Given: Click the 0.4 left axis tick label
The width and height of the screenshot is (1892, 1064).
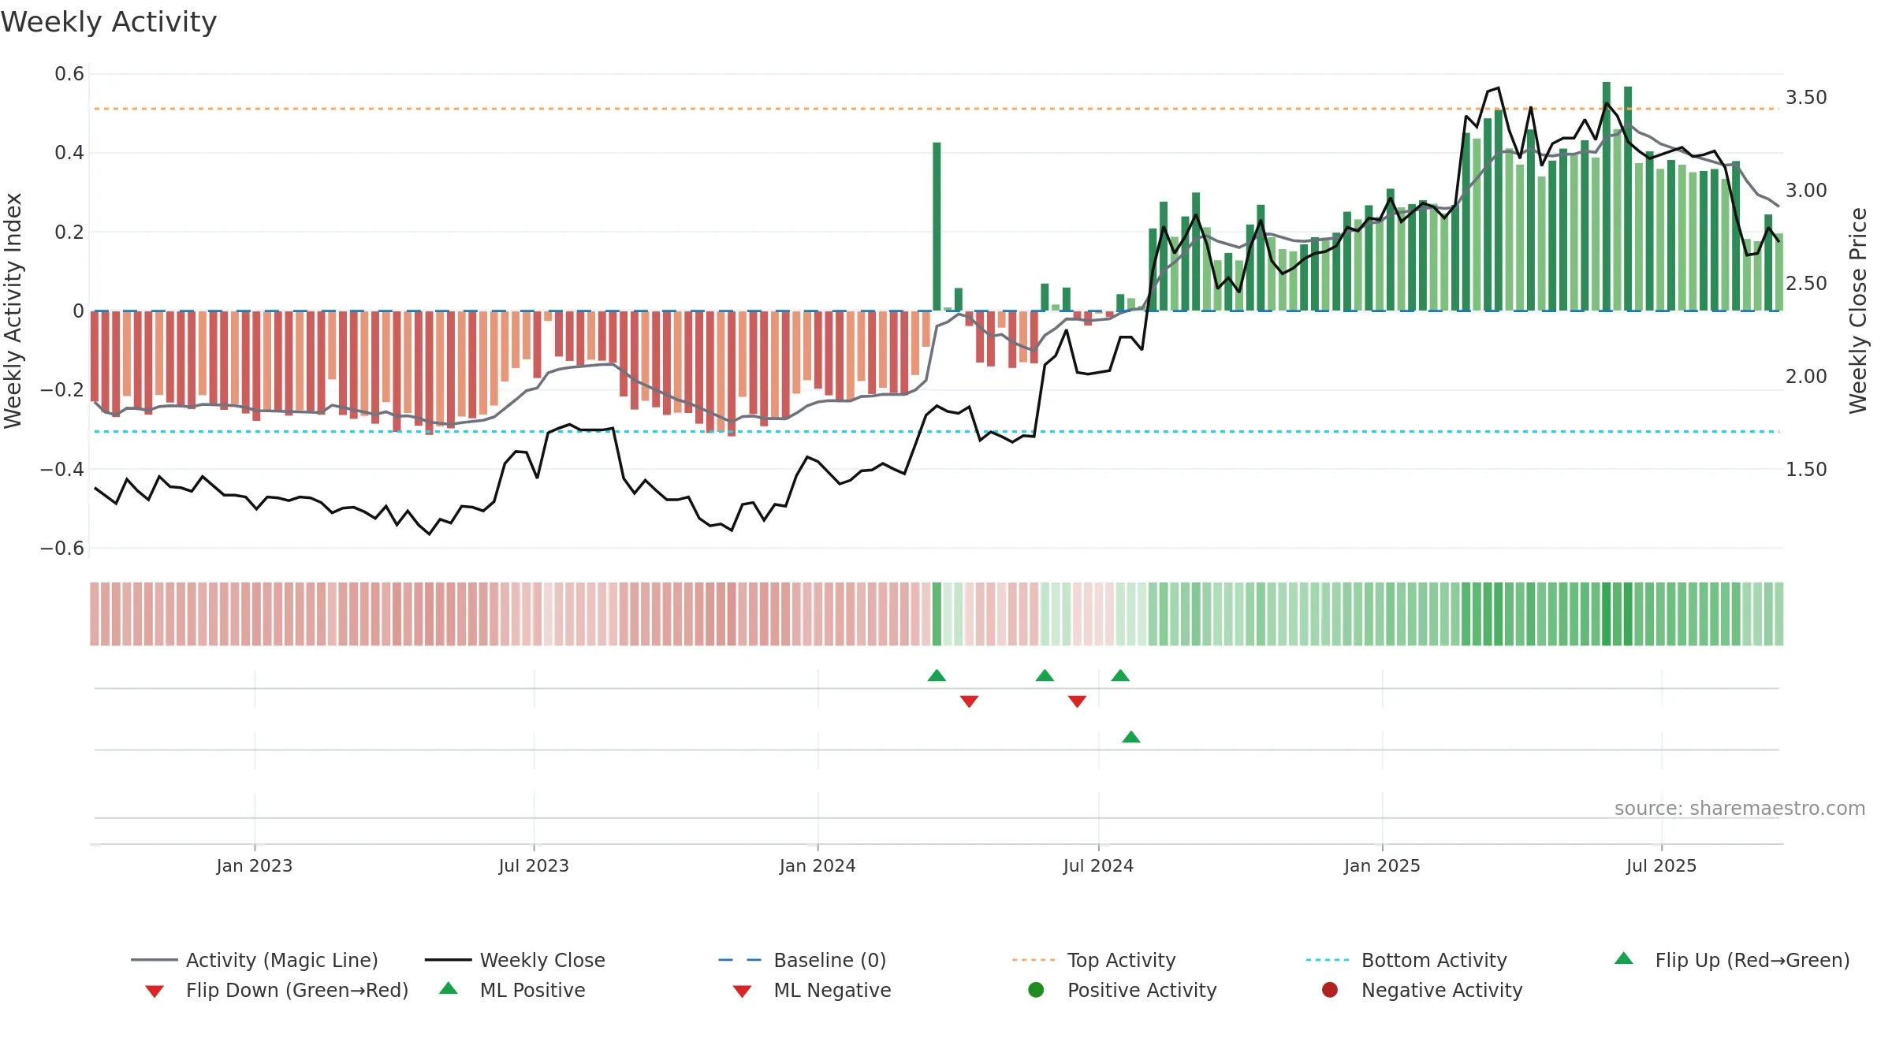Looking at the screenshot, I should click(69, 153).
